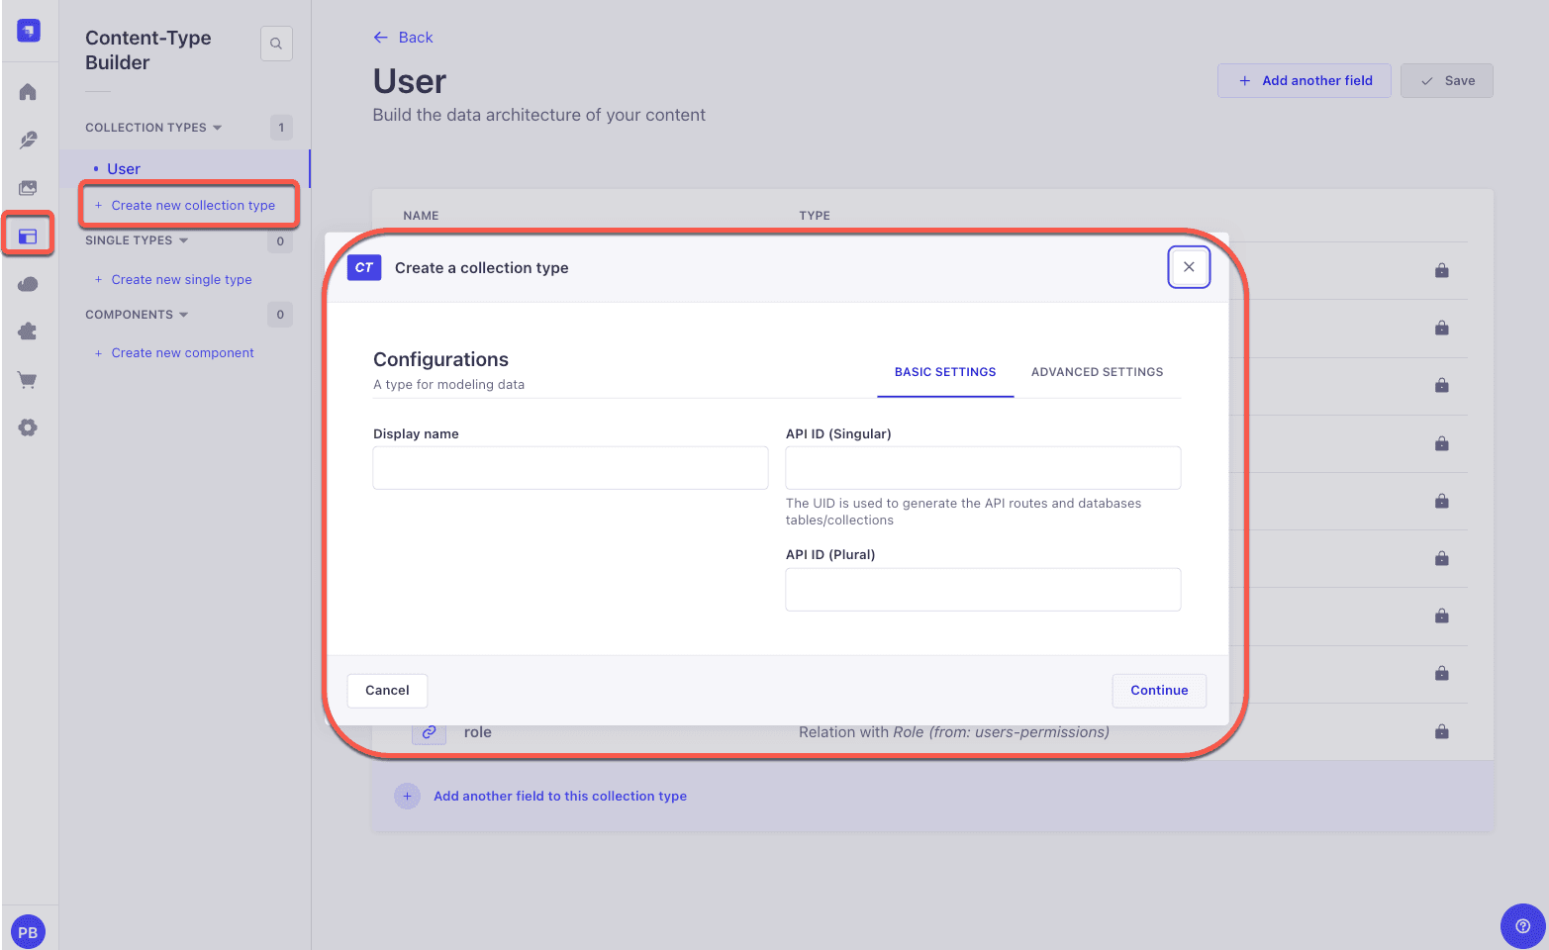Click Create new single type link

tap(181, 280)
